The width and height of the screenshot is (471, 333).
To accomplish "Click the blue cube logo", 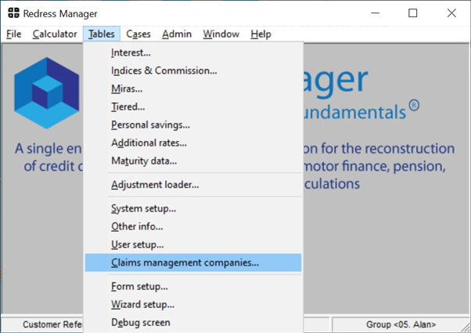I will click(x=47, y=93).
